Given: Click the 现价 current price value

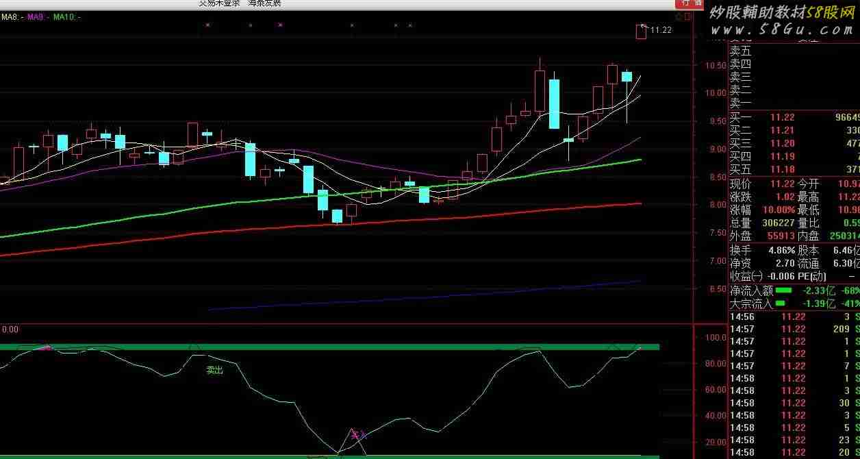Looking at the screenshot, I should (x=783, y=184).
